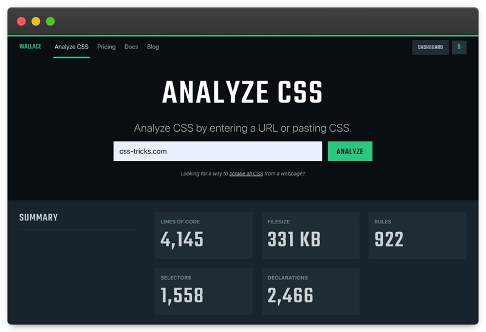Click the DASHBOARD button

click(430, 47)
